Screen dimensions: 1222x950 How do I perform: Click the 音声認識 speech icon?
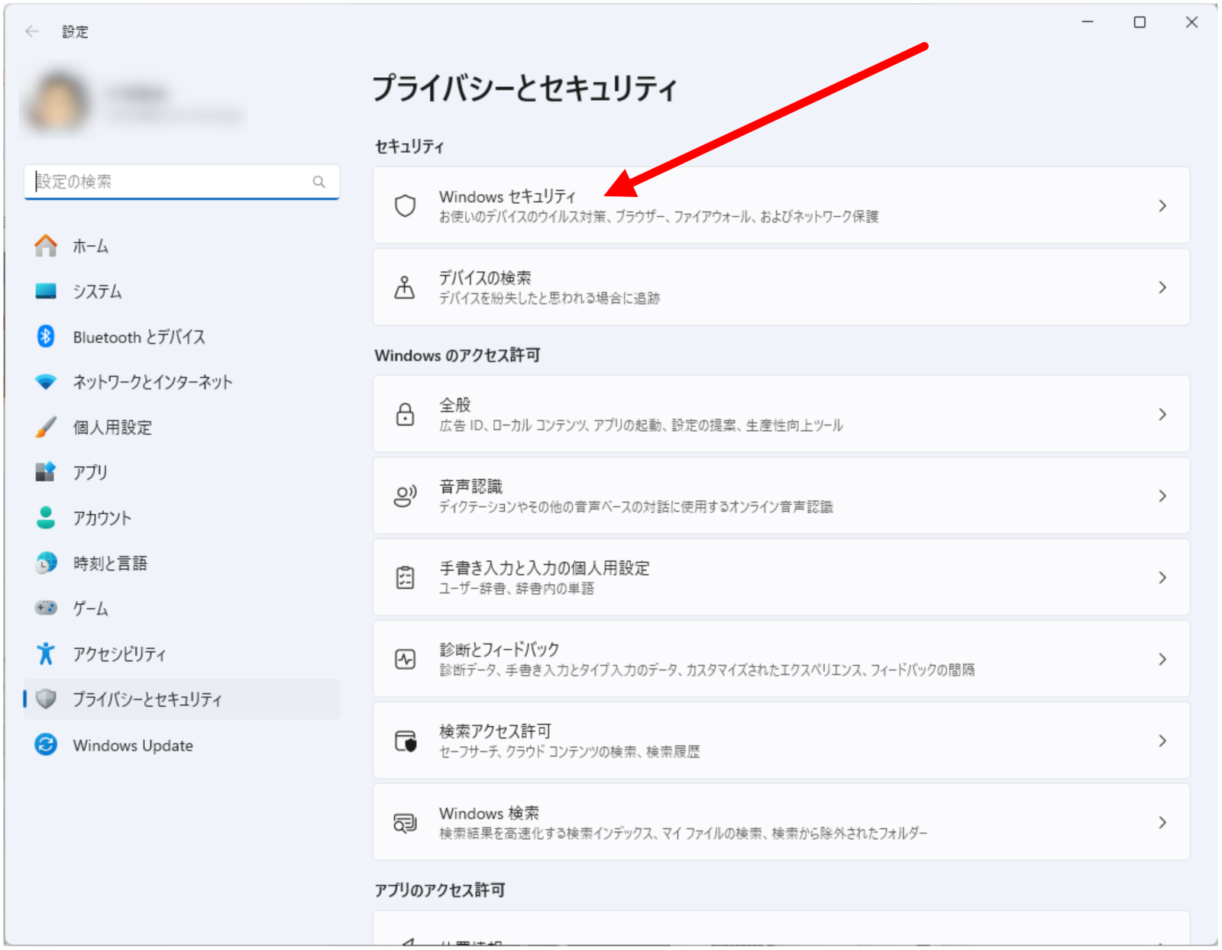405,496
